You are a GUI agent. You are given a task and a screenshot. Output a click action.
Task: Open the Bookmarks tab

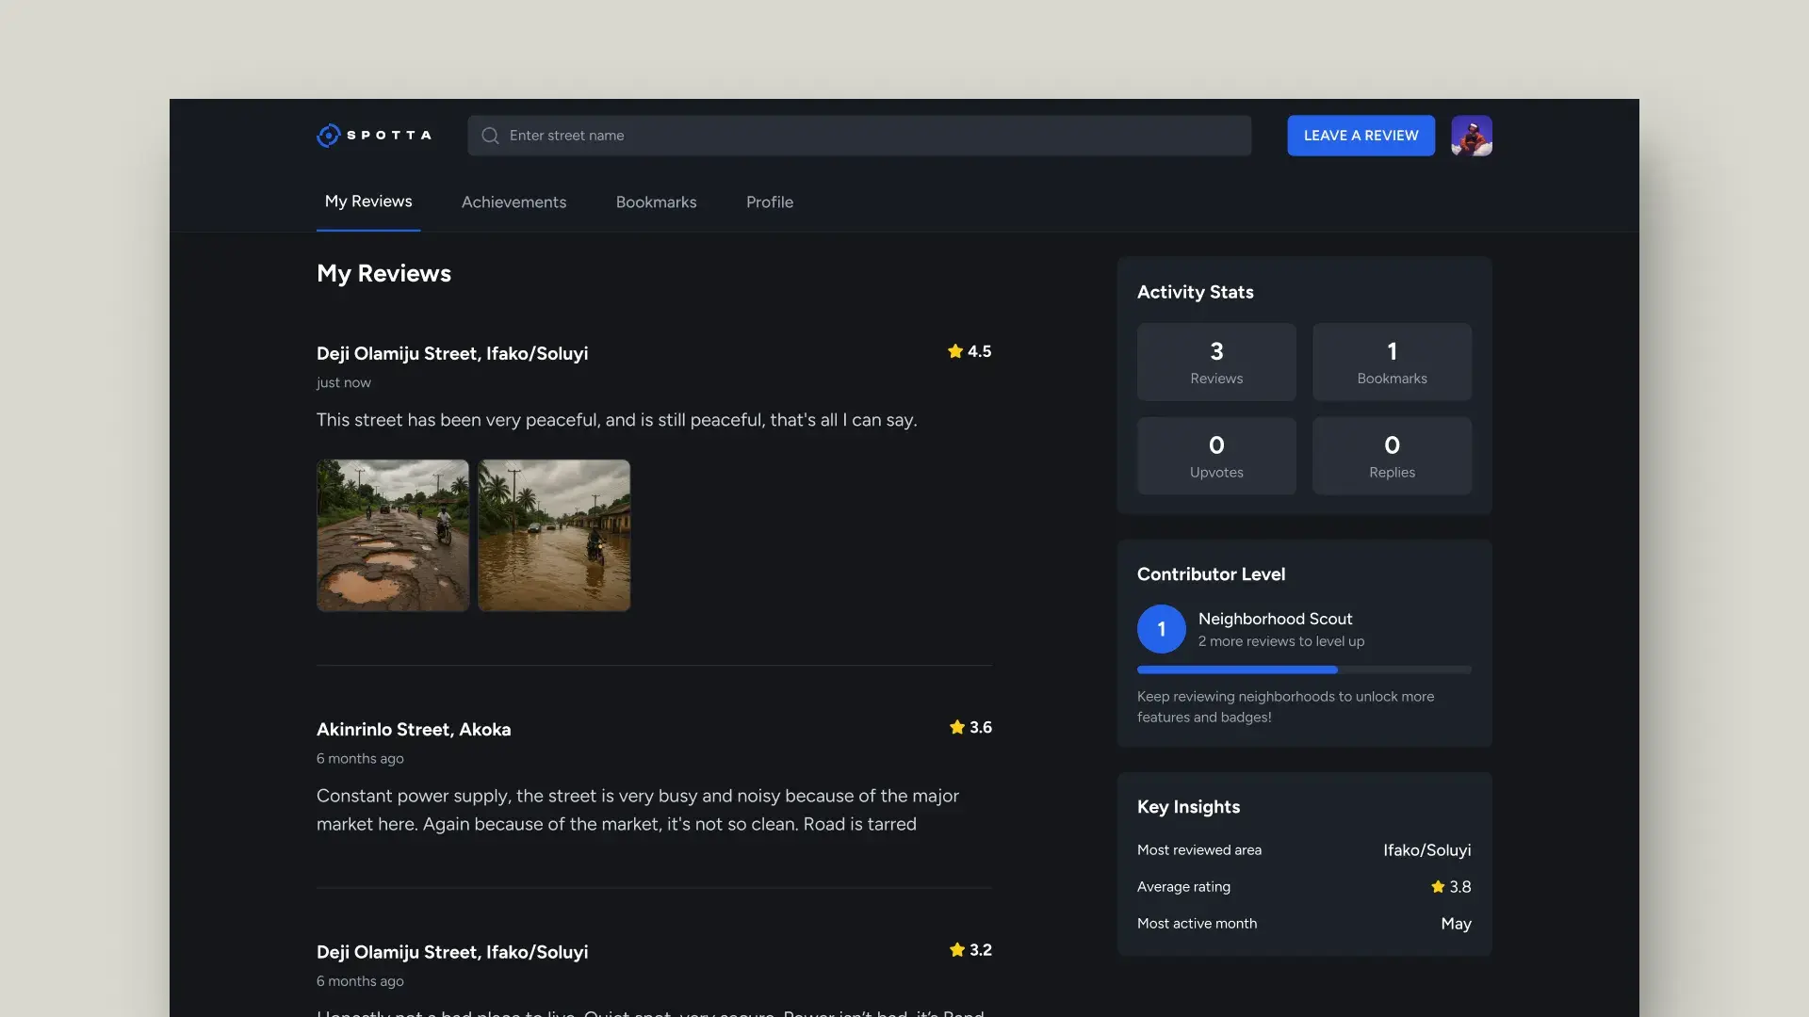click(x=656, y=202)
